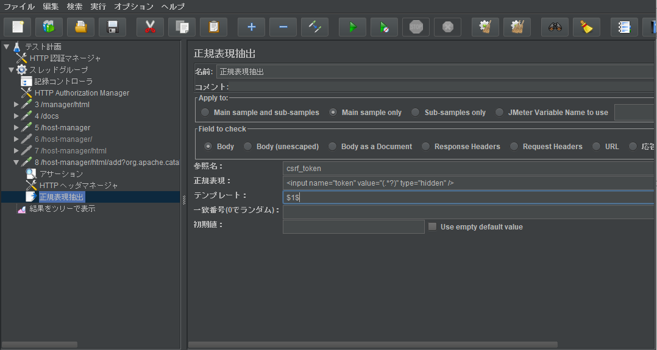Expand the 5 /host-manager sampler
This screenshot has height=350, width=657.
[x=16, y=127]
